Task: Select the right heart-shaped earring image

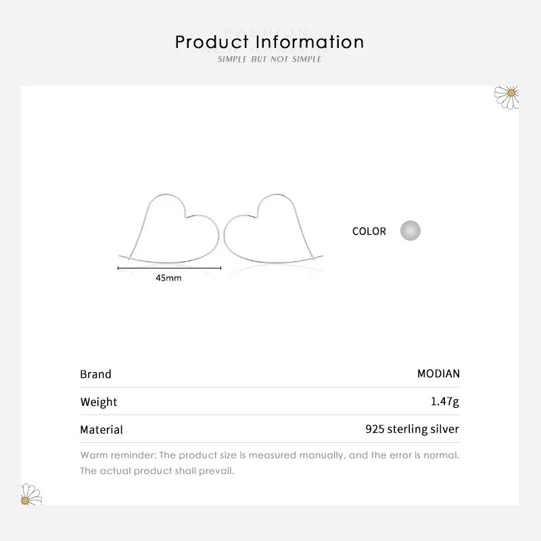Action: tap(273, 226)
